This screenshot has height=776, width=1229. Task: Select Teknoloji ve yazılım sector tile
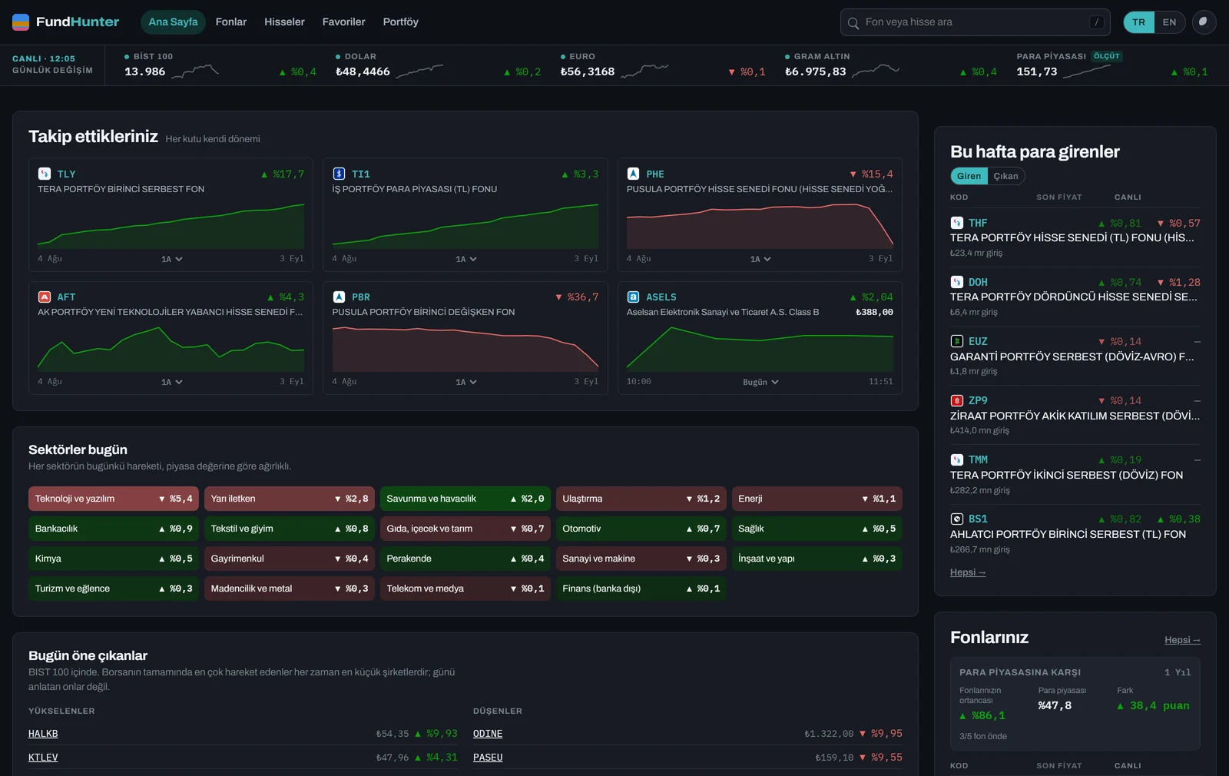(114, 499)
